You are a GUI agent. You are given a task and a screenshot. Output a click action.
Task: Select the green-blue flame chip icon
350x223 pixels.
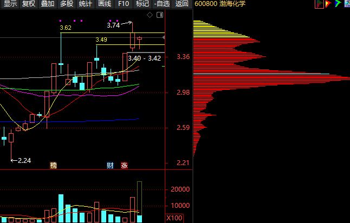(338, 4)
